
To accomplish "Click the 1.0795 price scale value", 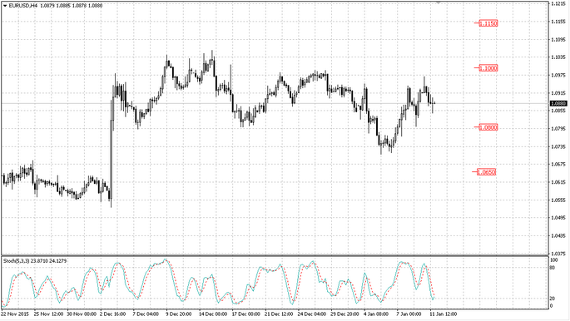I will 558,129.
